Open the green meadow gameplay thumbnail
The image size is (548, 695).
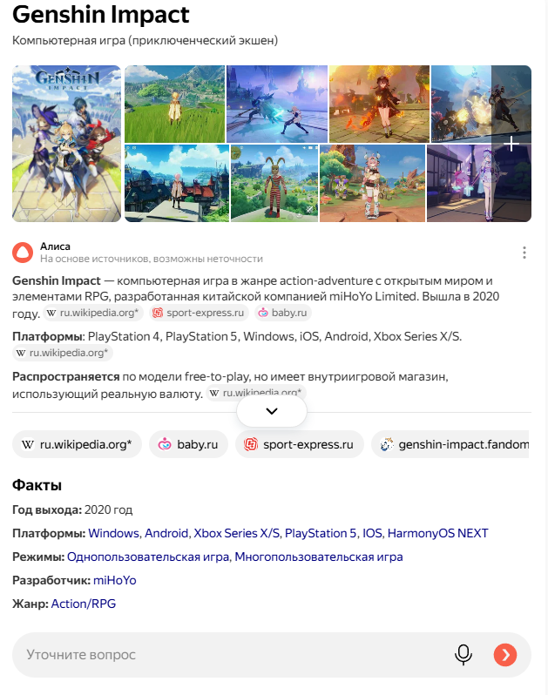[x=175, y=105]
